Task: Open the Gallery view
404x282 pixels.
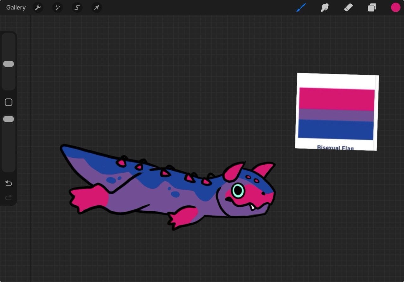Action: [x=16, y=8]
